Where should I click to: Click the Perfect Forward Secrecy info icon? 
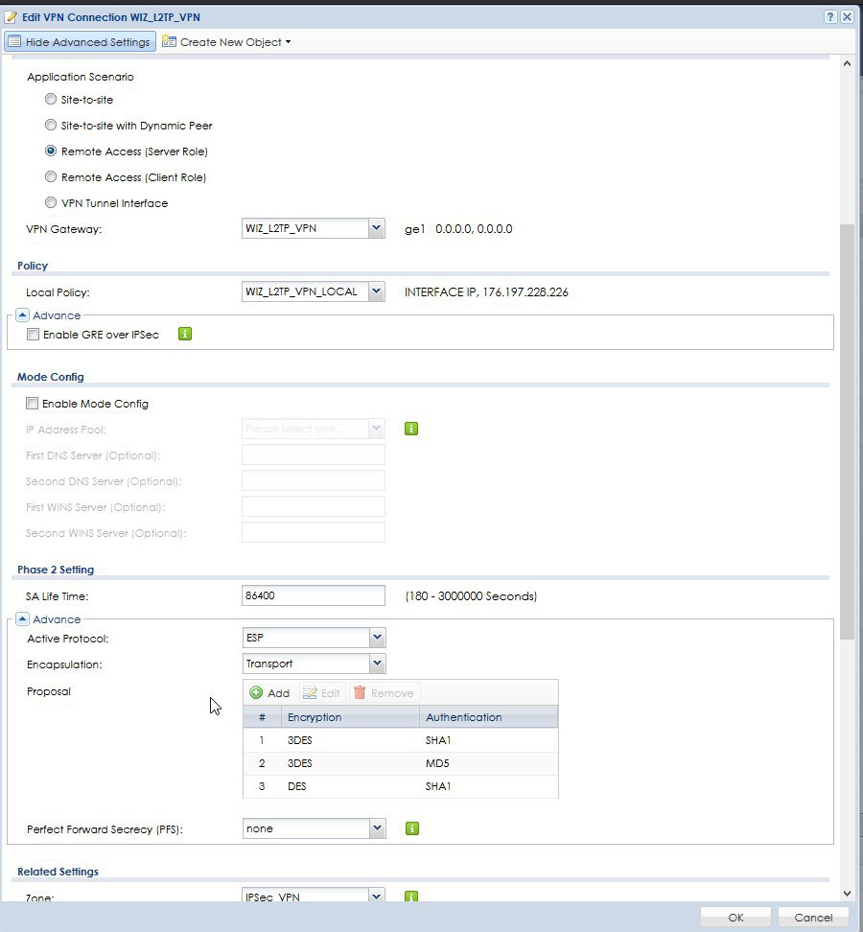(412, 828)
